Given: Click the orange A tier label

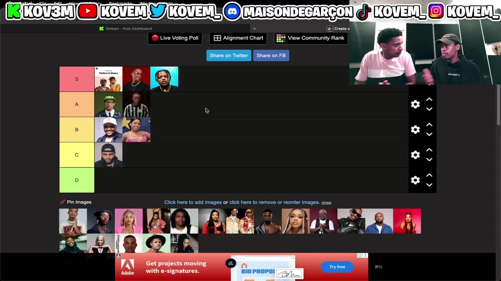Looking at the screenshot, I should (77, 104).
